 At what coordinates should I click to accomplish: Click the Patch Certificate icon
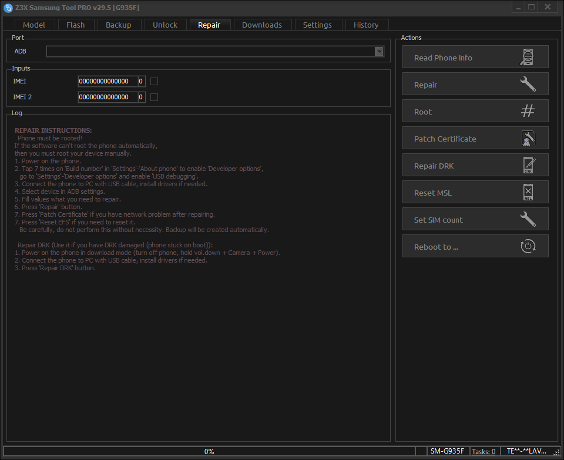point(528,139)
